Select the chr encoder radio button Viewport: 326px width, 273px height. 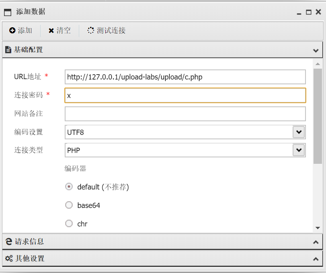point(69,224)
